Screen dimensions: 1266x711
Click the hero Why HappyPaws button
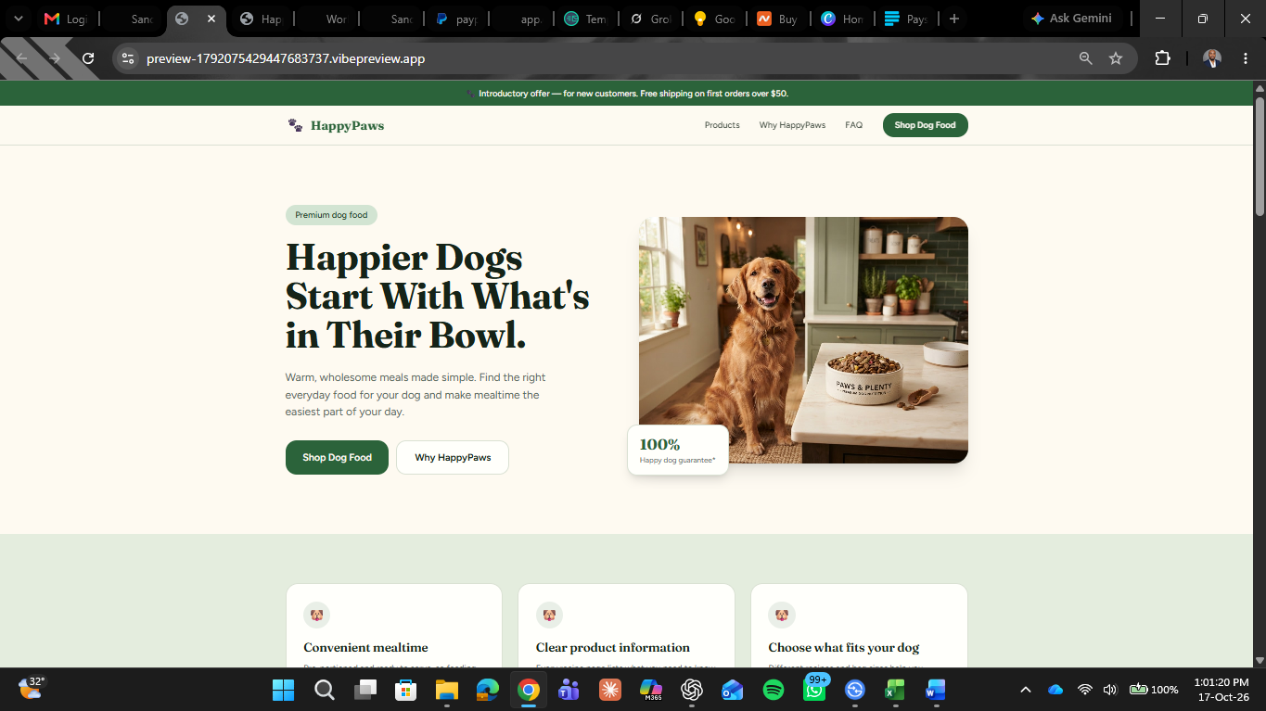tap(453, 457)
